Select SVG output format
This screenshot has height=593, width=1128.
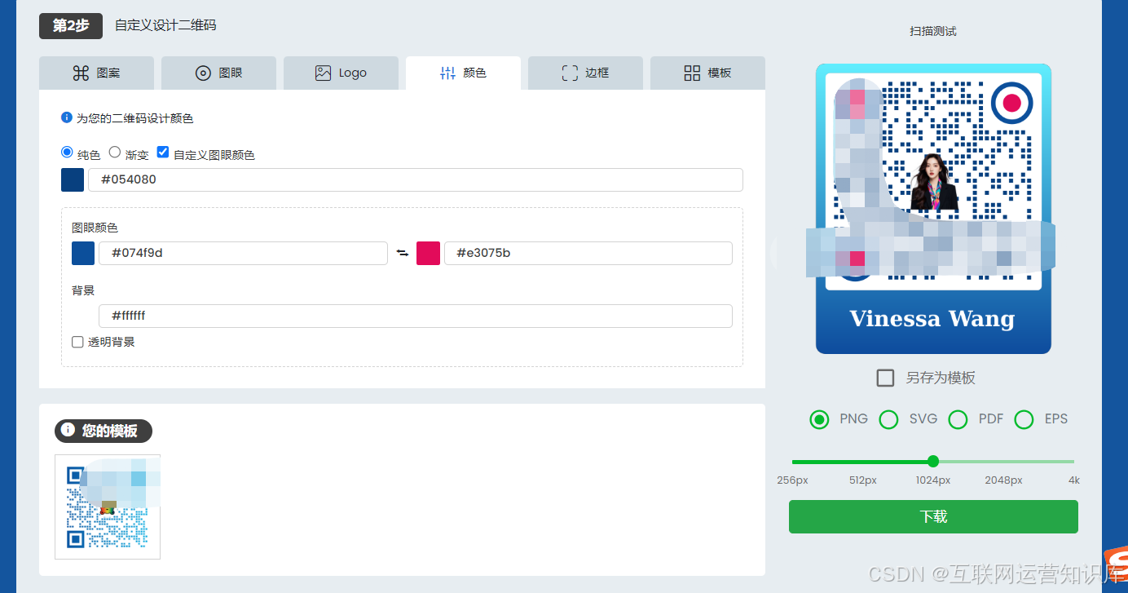click(x=889, y=419)
